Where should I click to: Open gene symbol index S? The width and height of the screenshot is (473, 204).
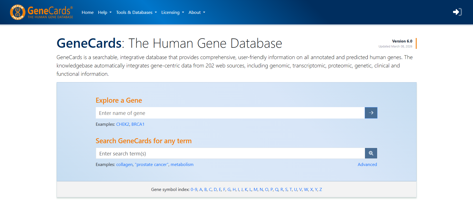click(x=286, y=190)
